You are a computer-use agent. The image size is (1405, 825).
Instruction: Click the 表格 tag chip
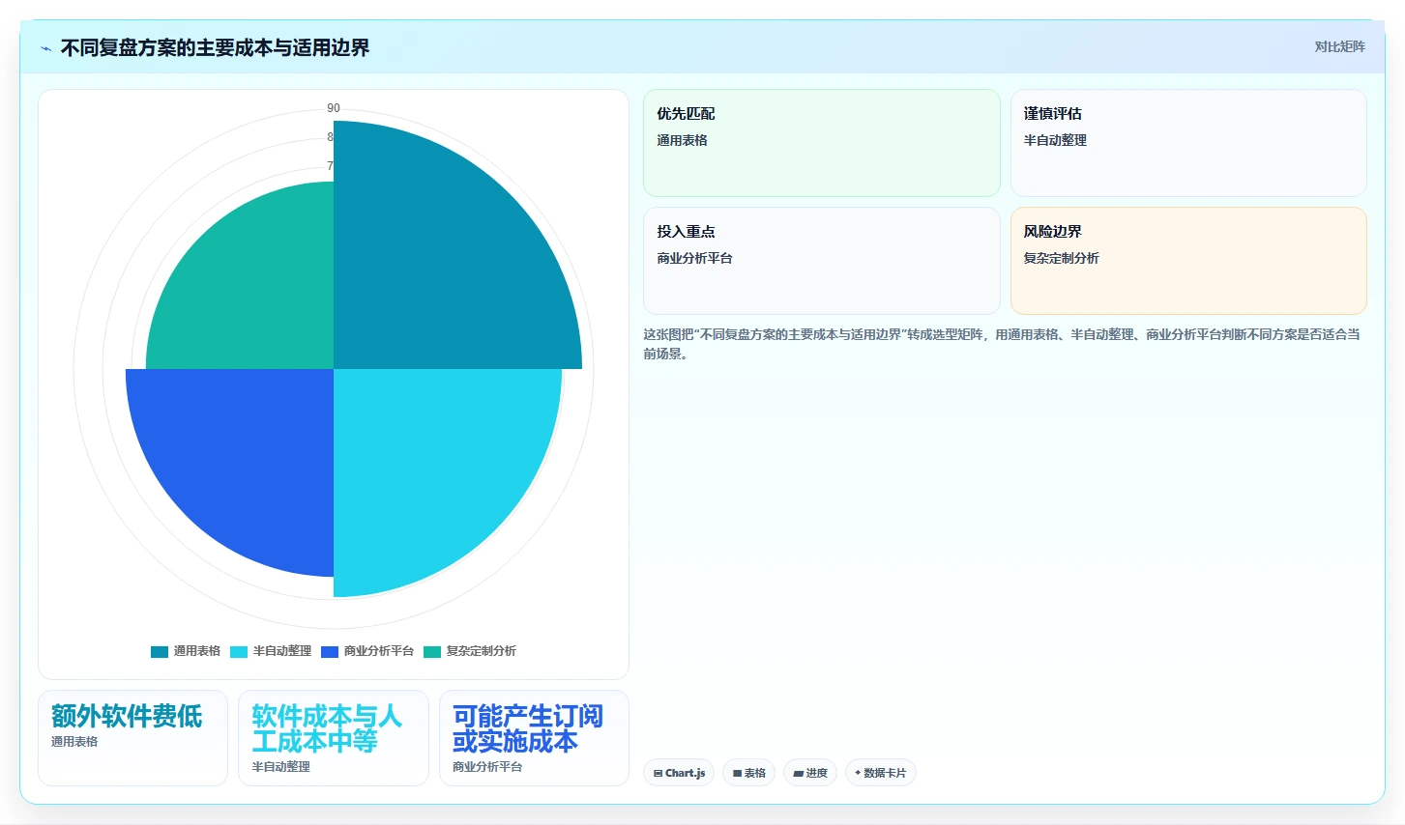click(748, 773)
